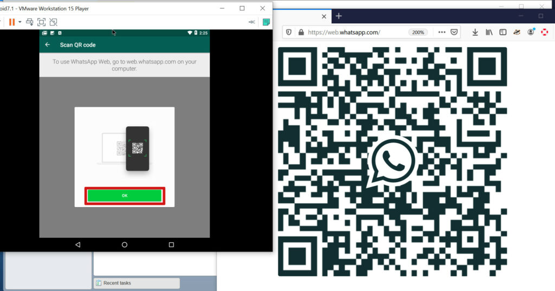The width and height of the screenshot is (555, 291).
Task: Click the 2:25 clock in status bar
Action: pos(203,33)
